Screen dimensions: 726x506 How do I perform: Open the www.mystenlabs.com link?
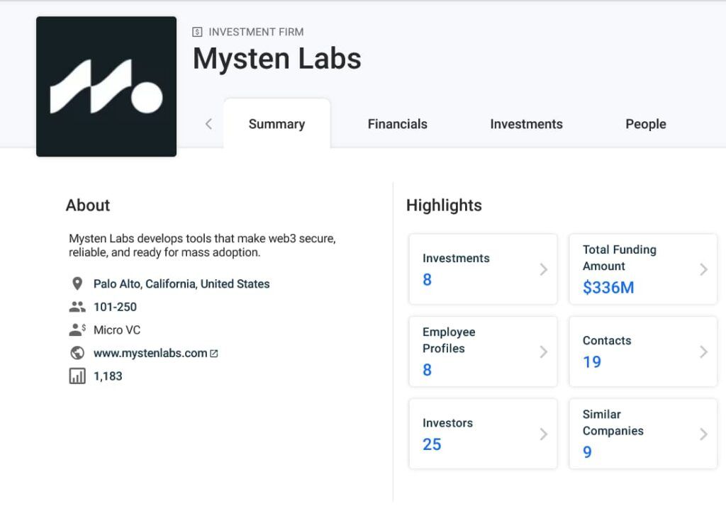click(x=150, y=353)
